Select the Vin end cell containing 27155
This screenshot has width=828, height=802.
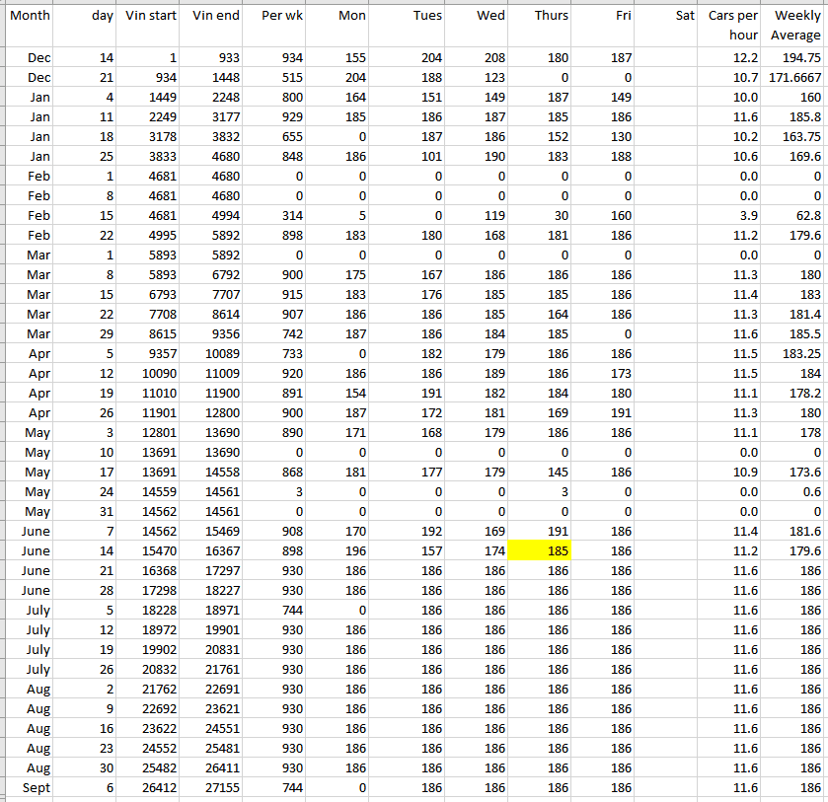214,788
